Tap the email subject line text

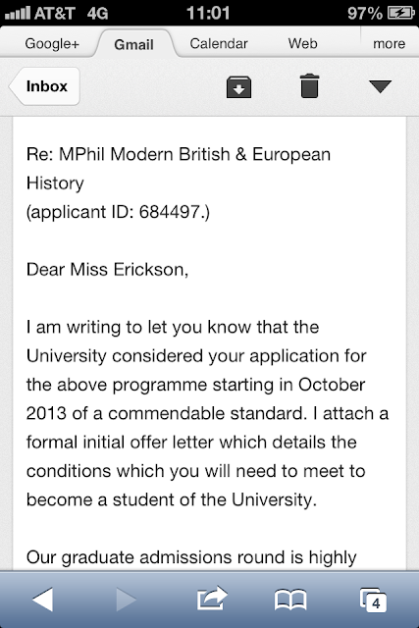(x=179, y=169)
